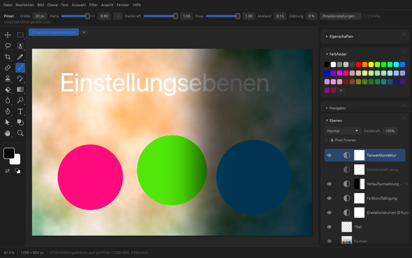The height and width of the screenshot is (258, 412).
Task: Activate the Crop tool
Action: pos(8,57)
